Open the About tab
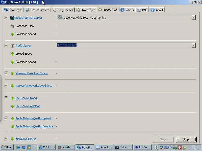Viewport: 202px width, 151px height. pos(157,10)
